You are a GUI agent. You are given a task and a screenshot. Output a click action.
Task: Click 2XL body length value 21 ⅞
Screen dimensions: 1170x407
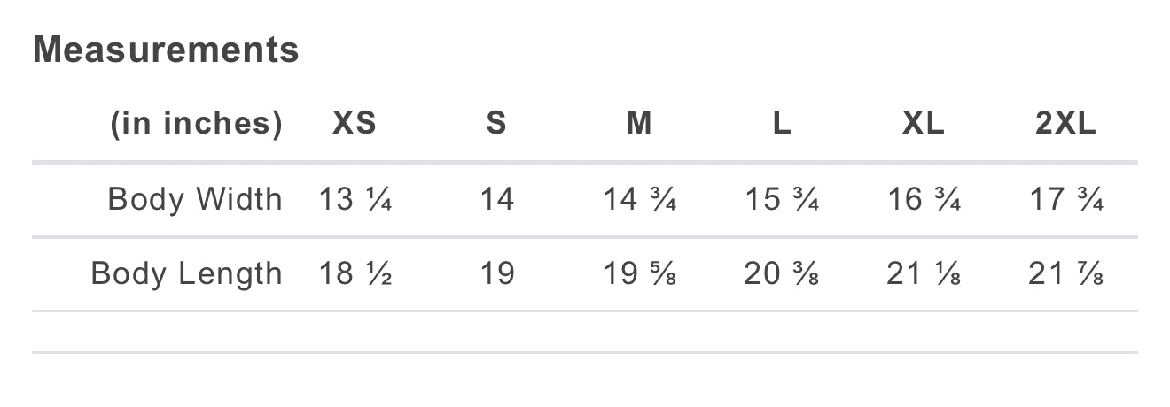[x=1065, y=274]
